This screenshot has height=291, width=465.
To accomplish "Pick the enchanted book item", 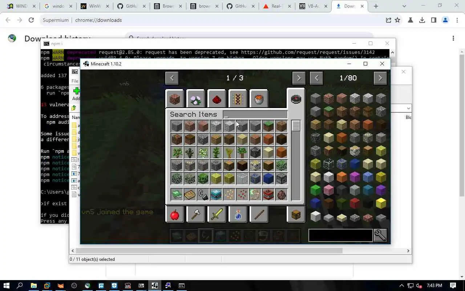I will coord(177,195).
